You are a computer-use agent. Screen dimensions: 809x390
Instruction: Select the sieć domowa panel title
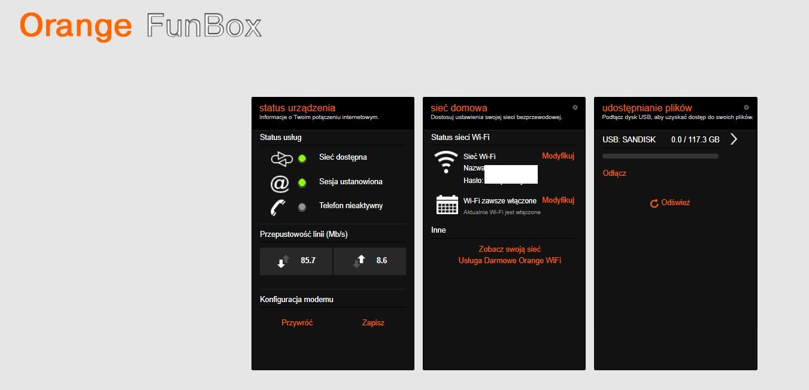[459, 108]
